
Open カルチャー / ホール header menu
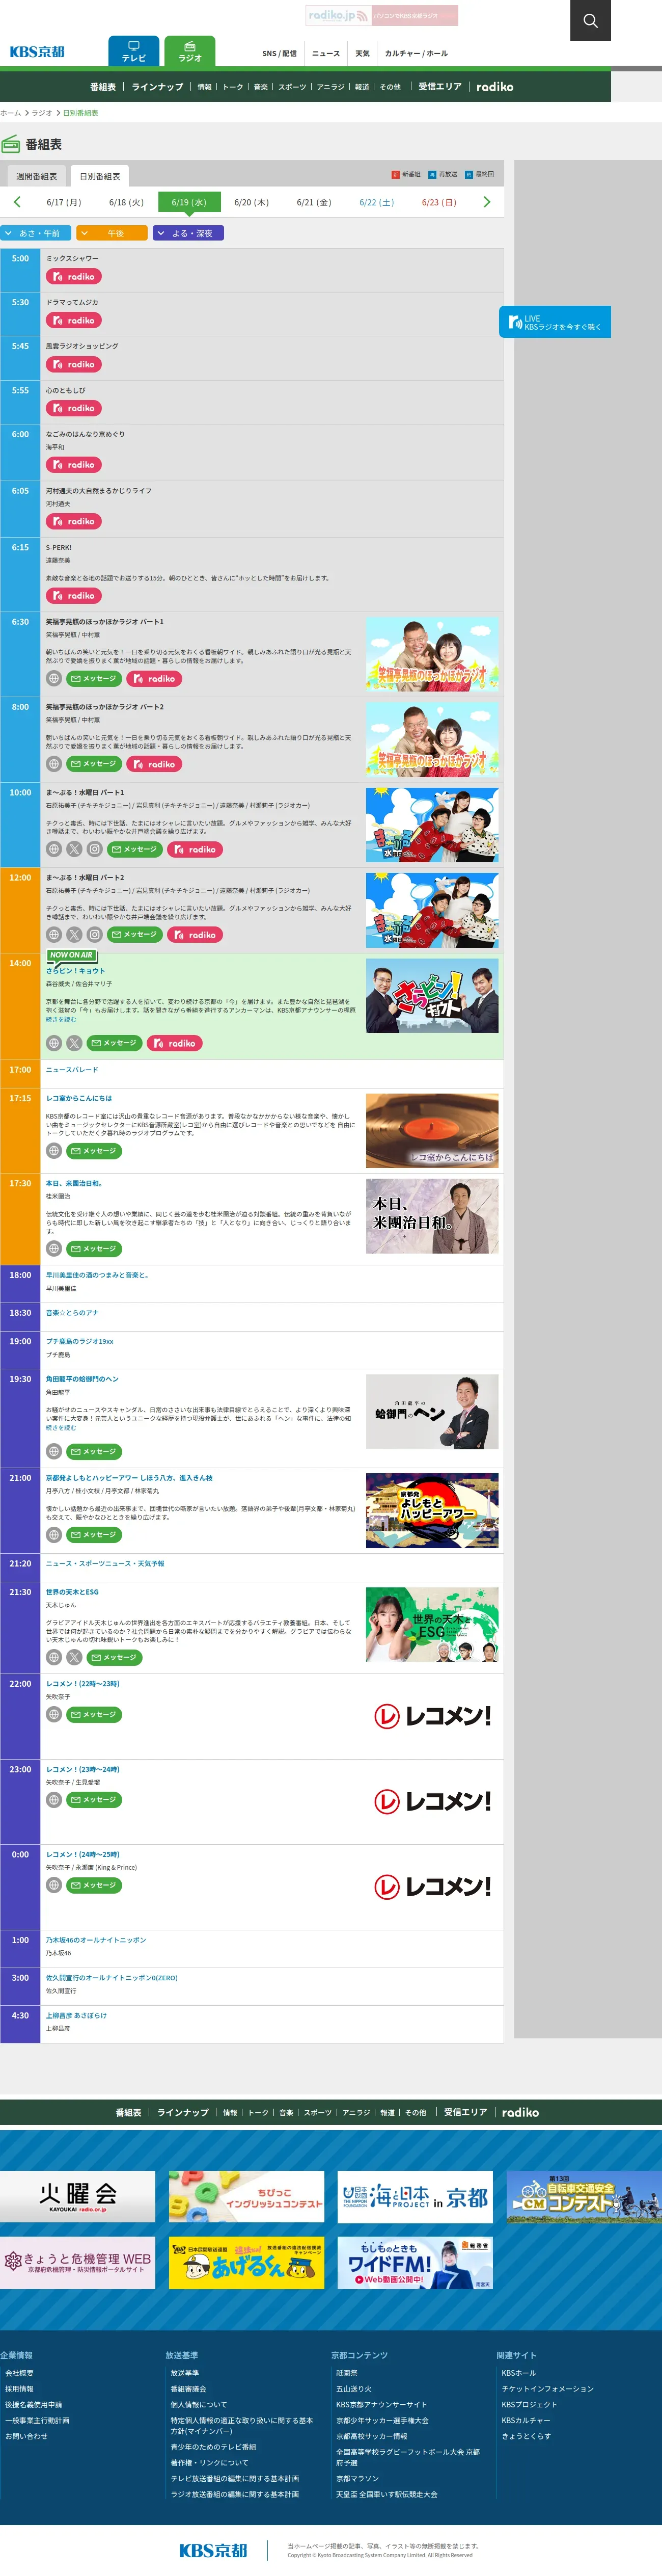pos(416,54)
